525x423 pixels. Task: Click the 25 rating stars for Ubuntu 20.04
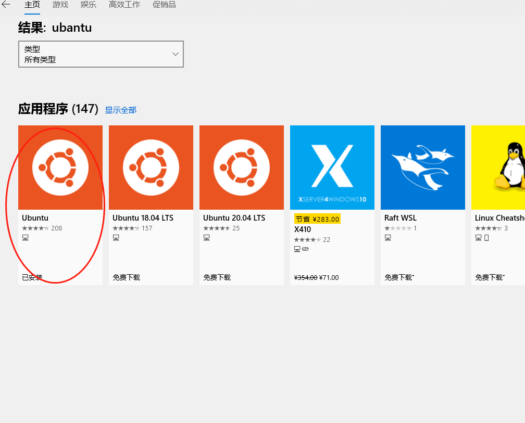click(217, 228)
